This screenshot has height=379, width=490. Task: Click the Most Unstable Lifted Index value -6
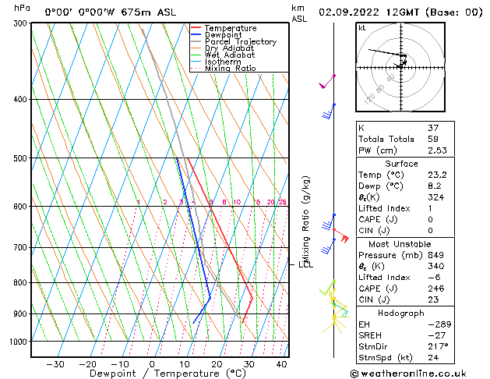pos(435,277)
